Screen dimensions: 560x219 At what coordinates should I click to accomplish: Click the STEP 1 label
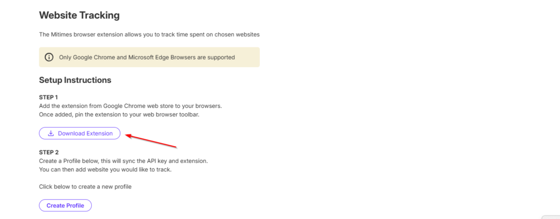(x=49, y=97)
